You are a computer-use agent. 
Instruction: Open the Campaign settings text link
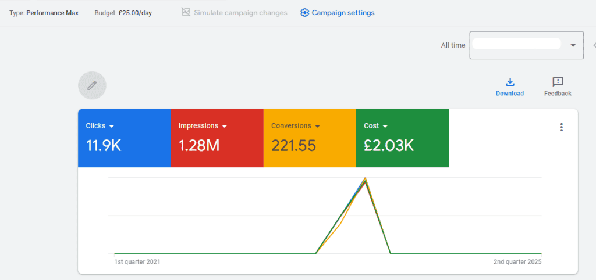pos(343,13)
